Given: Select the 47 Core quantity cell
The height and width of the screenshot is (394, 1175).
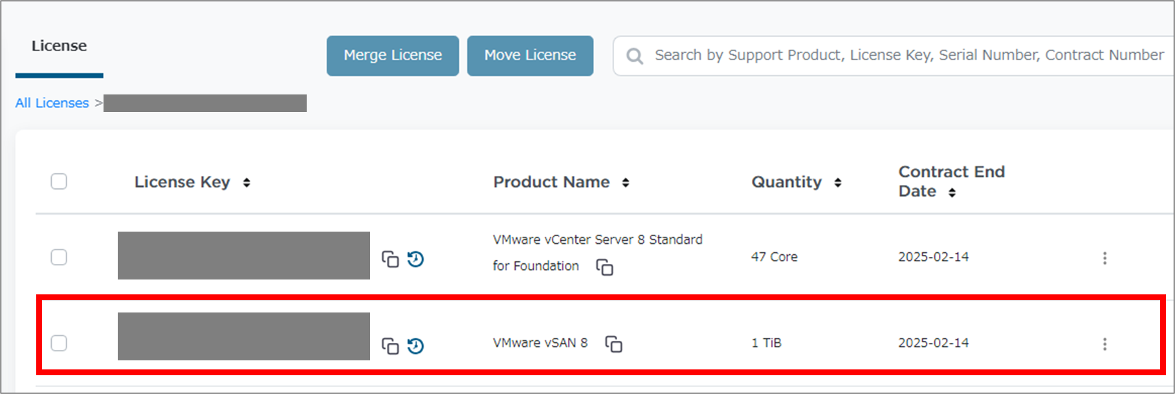Looking at the screenshot, I should 774,257.
